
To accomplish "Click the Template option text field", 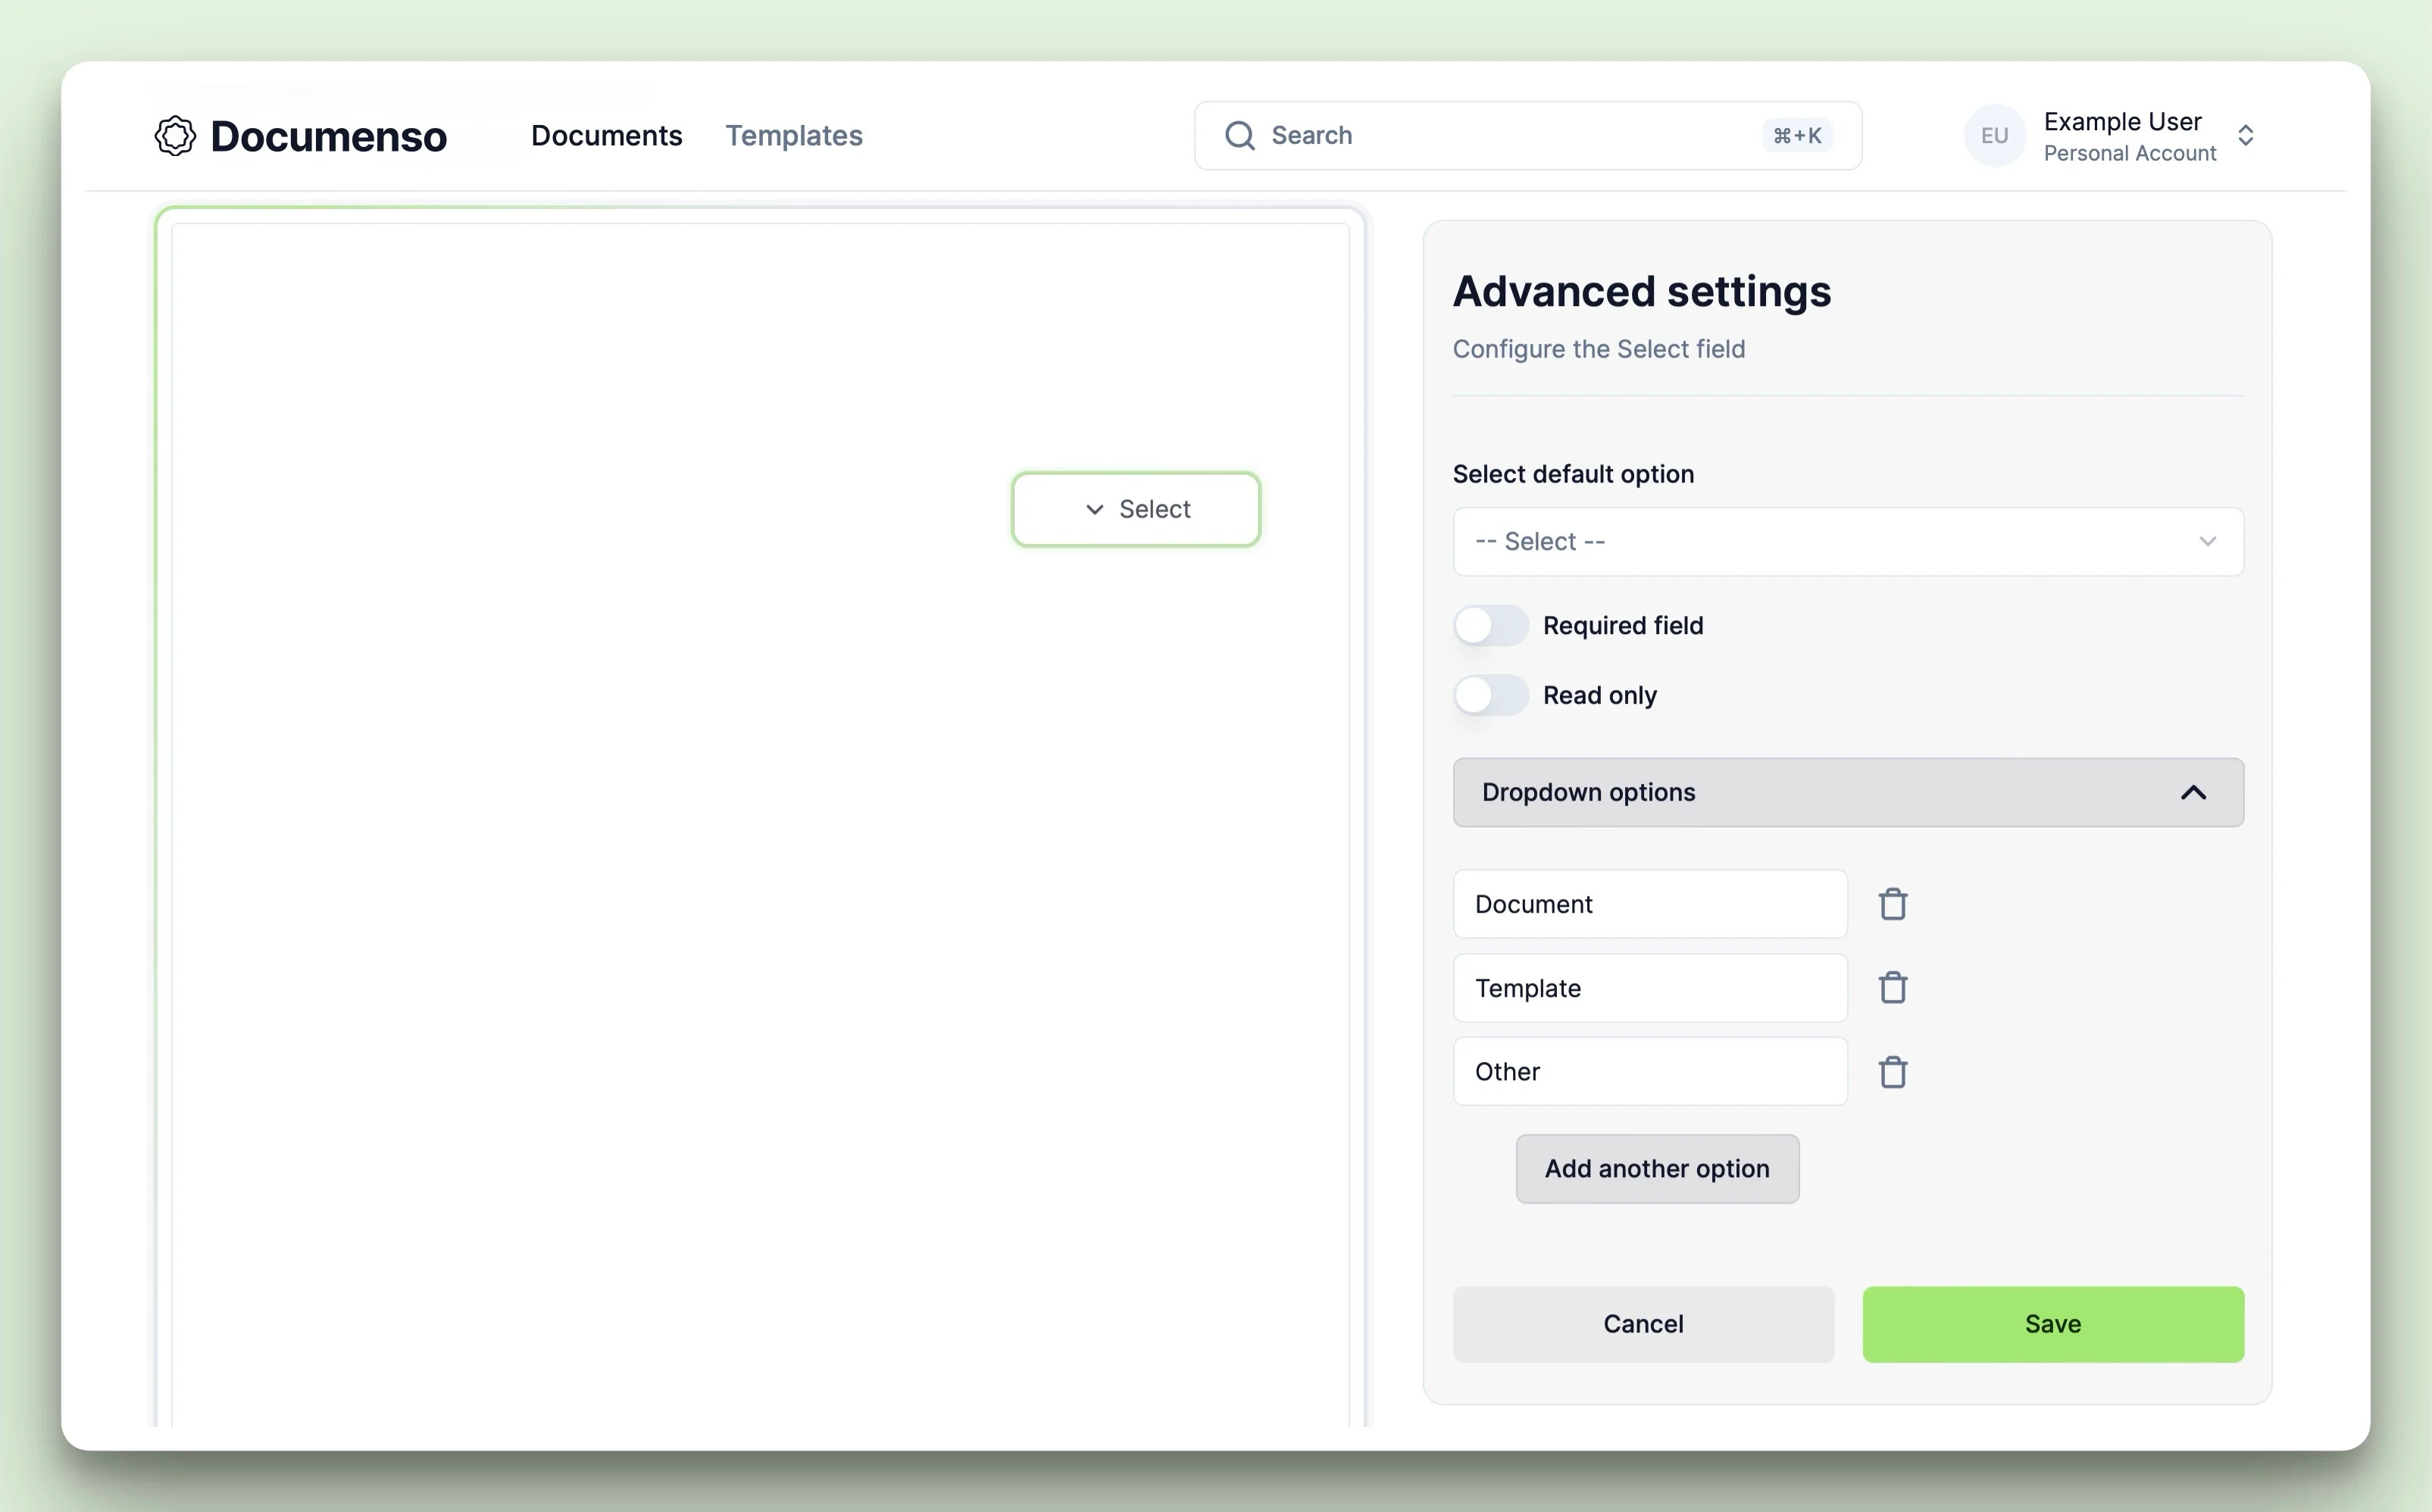I will [x=1649, y=988].
